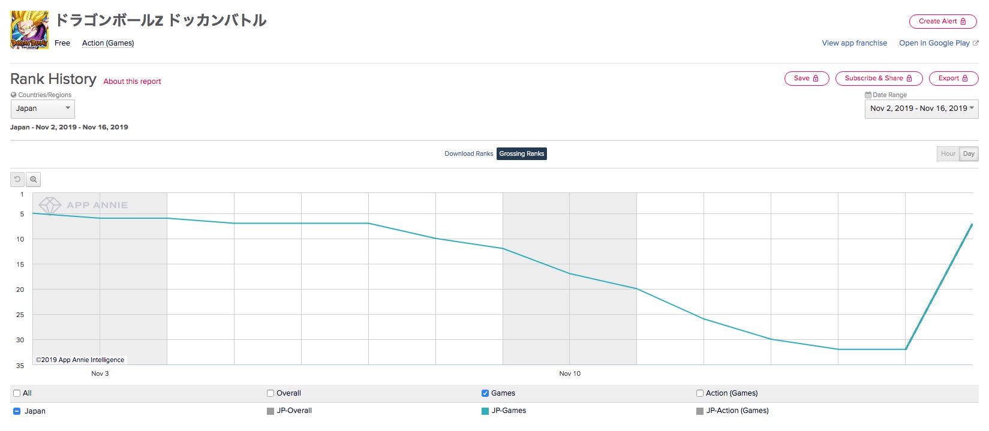
Task: Click the lock icon on Save button
Action: coord(816,79)
